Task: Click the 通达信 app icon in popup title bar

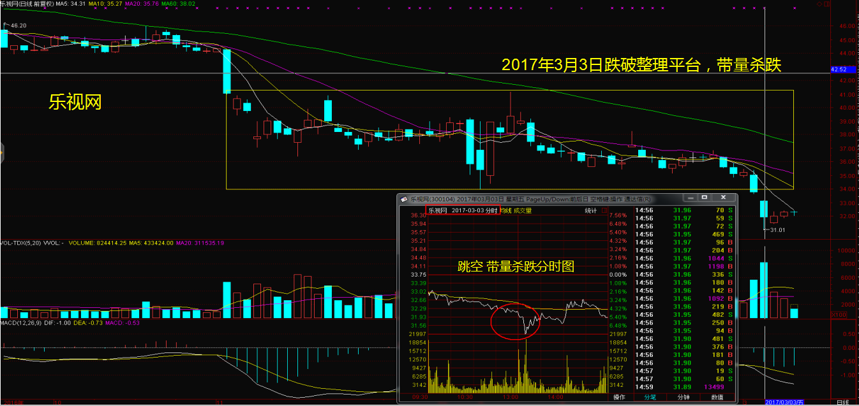Action: pos(404,198)
